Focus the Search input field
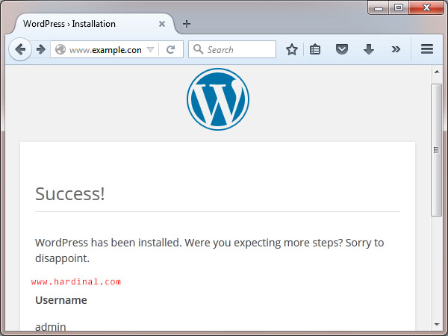This screenshot has width=448, height=336. 232,49
